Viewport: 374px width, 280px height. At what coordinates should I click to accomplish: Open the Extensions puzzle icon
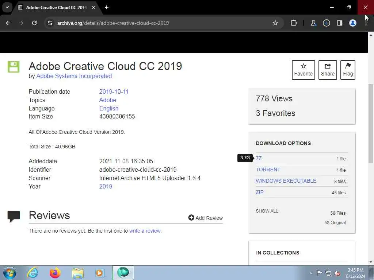pyautogui.click(x=294, y=23)
